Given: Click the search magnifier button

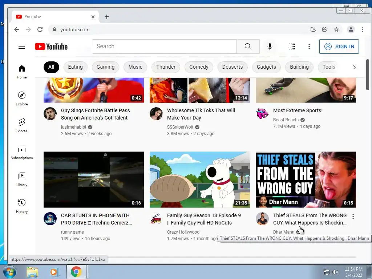Looking at the screenshot, I should pos(248,46).
